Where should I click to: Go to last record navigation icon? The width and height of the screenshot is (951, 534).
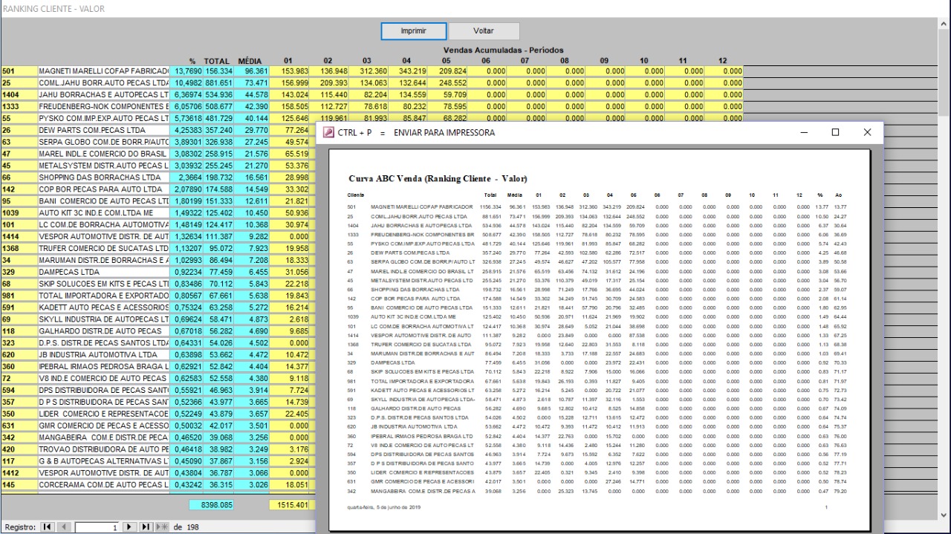[x=146, y=527]
